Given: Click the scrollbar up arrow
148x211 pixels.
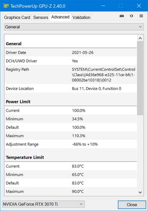Looking at the screenshot, I should coord(140,38).
